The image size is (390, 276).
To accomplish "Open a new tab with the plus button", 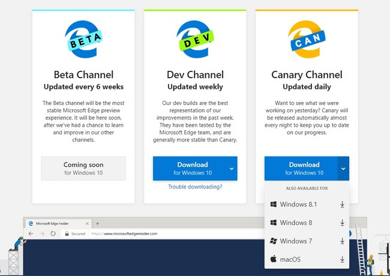I will coord(97,224).
